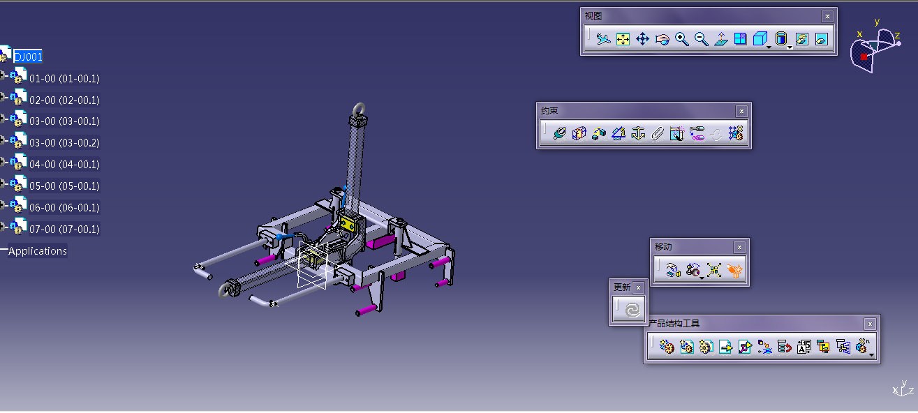918x413 pixels.
Task: Click Existing Component With Positioning icon
Action: [745, 346]
